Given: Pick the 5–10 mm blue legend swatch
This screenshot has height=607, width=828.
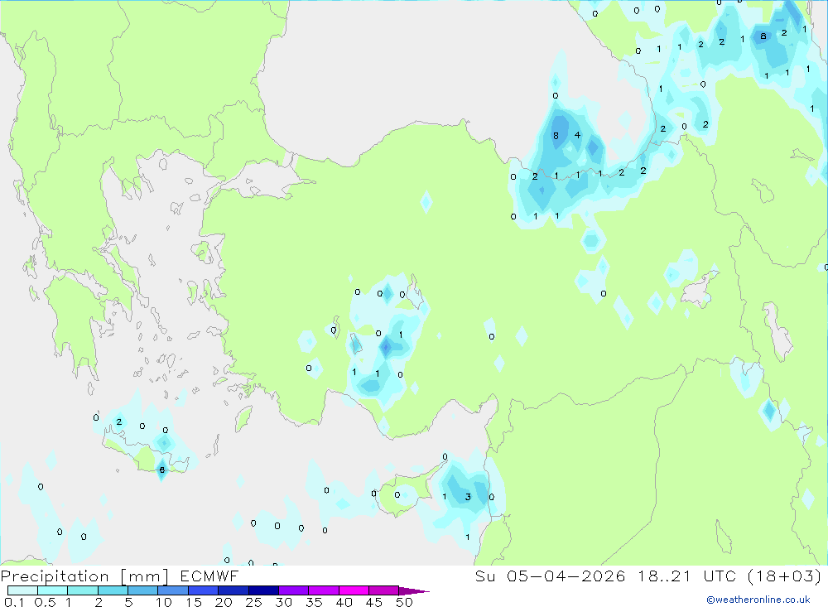Looking at the screenshot, I should click(x=142, y=590).
